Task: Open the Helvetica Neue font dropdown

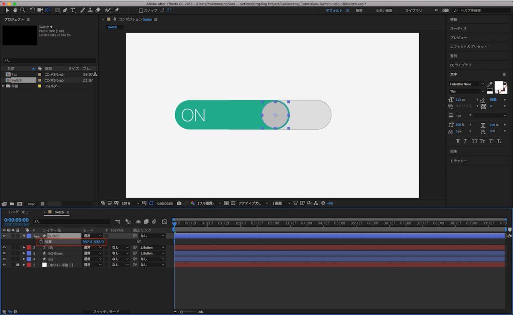Action: coord(467,84)
